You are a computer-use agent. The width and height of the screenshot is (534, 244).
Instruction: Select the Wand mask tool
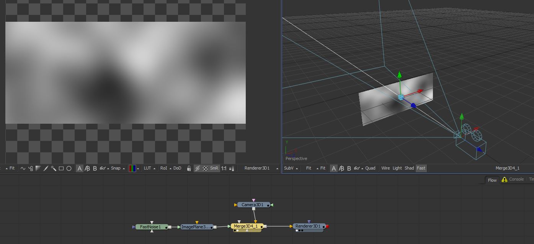point(54,168)
